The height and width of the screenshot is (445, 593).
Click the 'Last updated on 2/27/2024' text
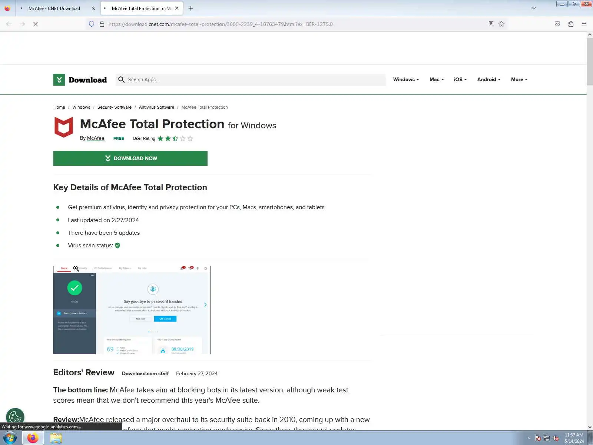[103, 220]
